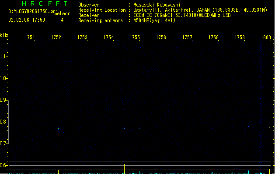
Task: Click the HROFFT title text
Action: (45, 3)
